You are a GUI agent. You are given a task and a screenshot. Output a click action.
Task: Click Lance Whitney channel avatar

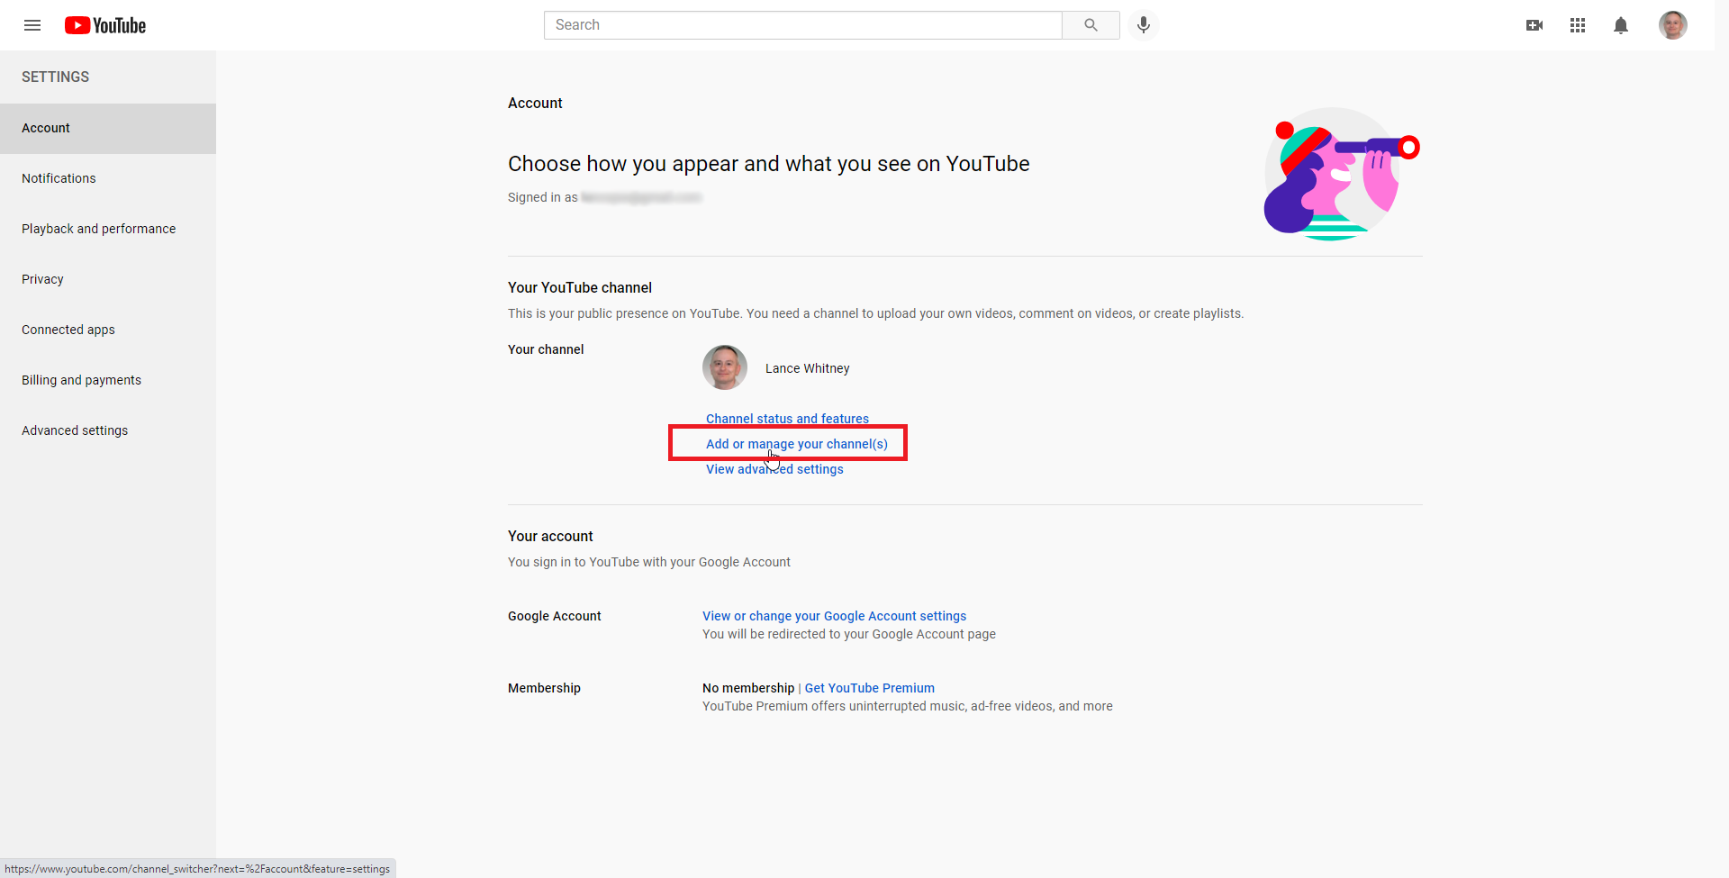tap(725, 367)
